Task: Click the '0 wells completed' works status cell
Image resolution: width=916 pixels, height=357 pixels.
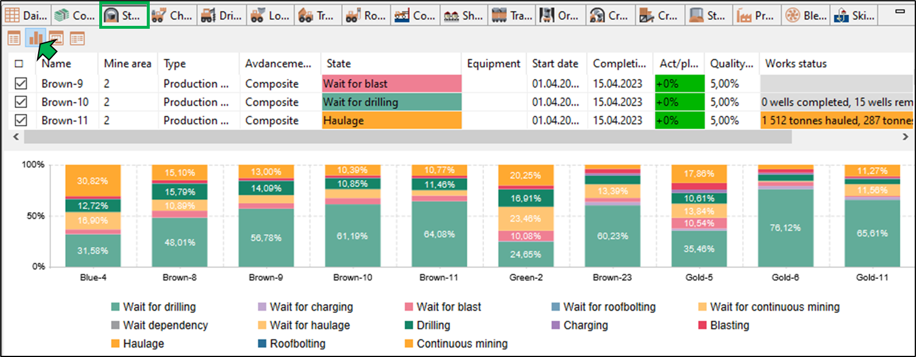Action: (836, 102)
